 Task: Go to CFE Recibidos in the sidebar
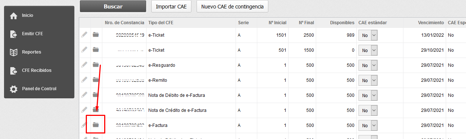point(37,70)
